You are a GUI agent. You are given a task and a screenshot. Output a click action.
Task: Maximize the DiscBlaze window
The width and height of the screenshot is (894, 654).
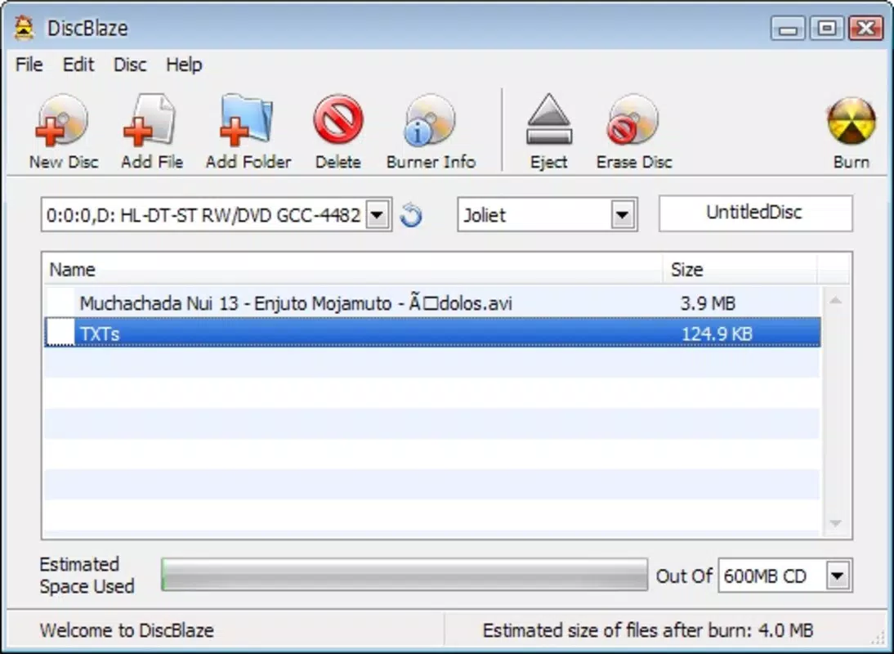pyautogui.click(x=827, y=28)
